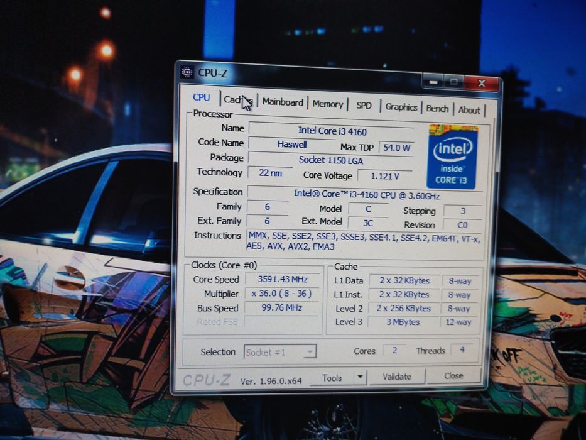Click the Core Speed value '3591.43 MHz'
The height and width of the screenshot is (440, 586).
283,280
